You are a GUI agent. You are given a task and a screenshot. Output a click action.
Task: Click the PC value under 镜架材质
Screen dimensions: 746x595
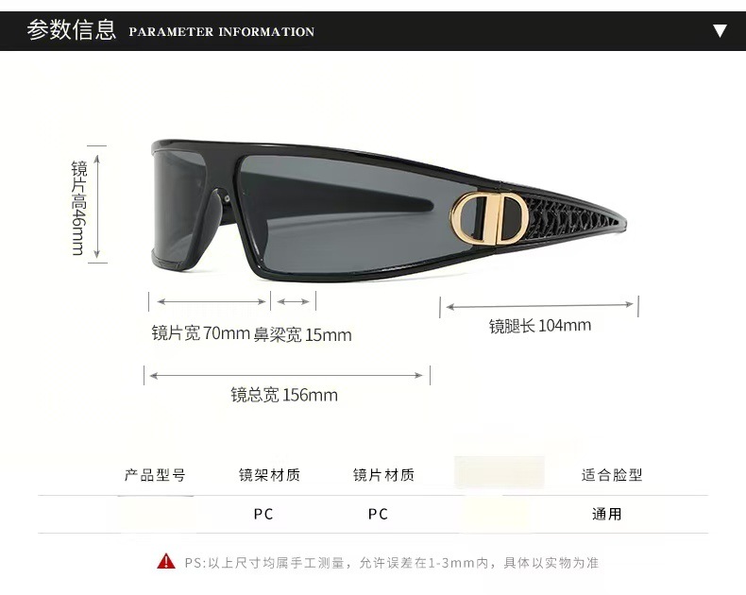[x=263, y=514]
